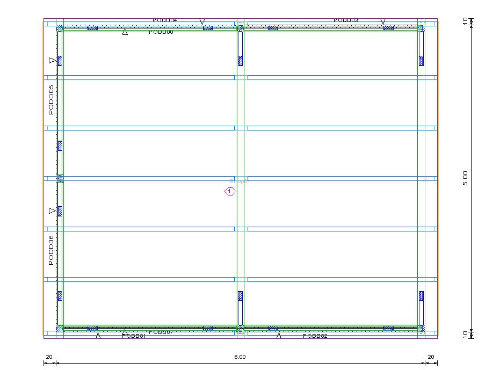This screenshot has width=500, height=370.
Task: Click the downward triangle marker near PODD04
Action: pos(202,22)
